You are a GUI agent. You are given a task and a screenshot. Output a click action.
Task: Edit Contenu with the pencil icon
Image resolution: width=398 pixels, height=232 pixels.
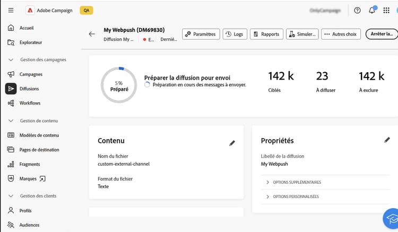coord(232,143)
